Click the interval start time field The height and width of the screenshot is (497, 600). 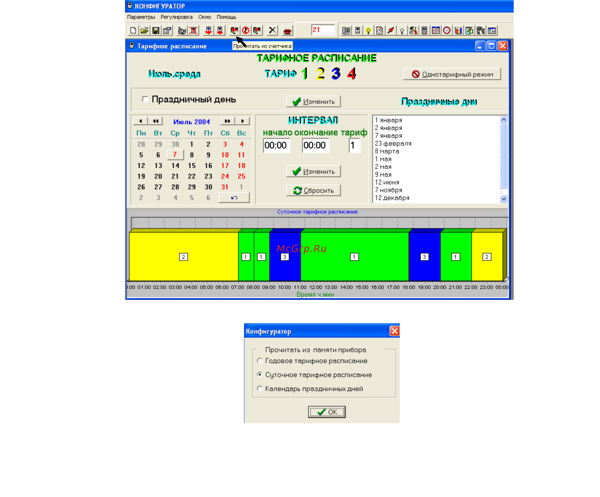click(277, 145)
